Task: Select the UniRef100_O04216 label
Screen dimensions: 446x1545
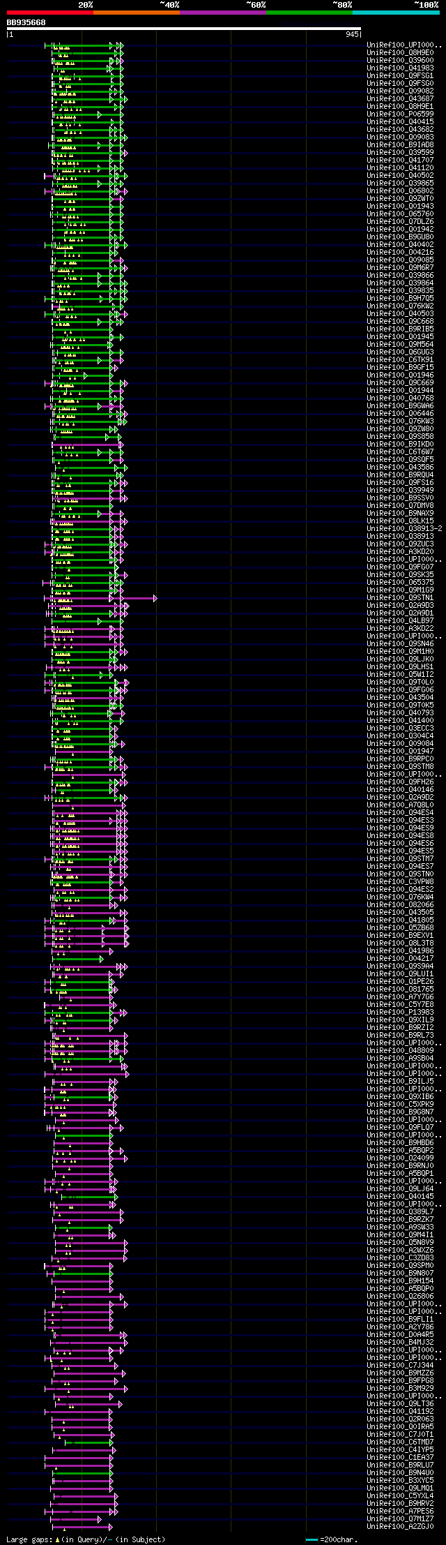Action: click(x=400, y=252)
